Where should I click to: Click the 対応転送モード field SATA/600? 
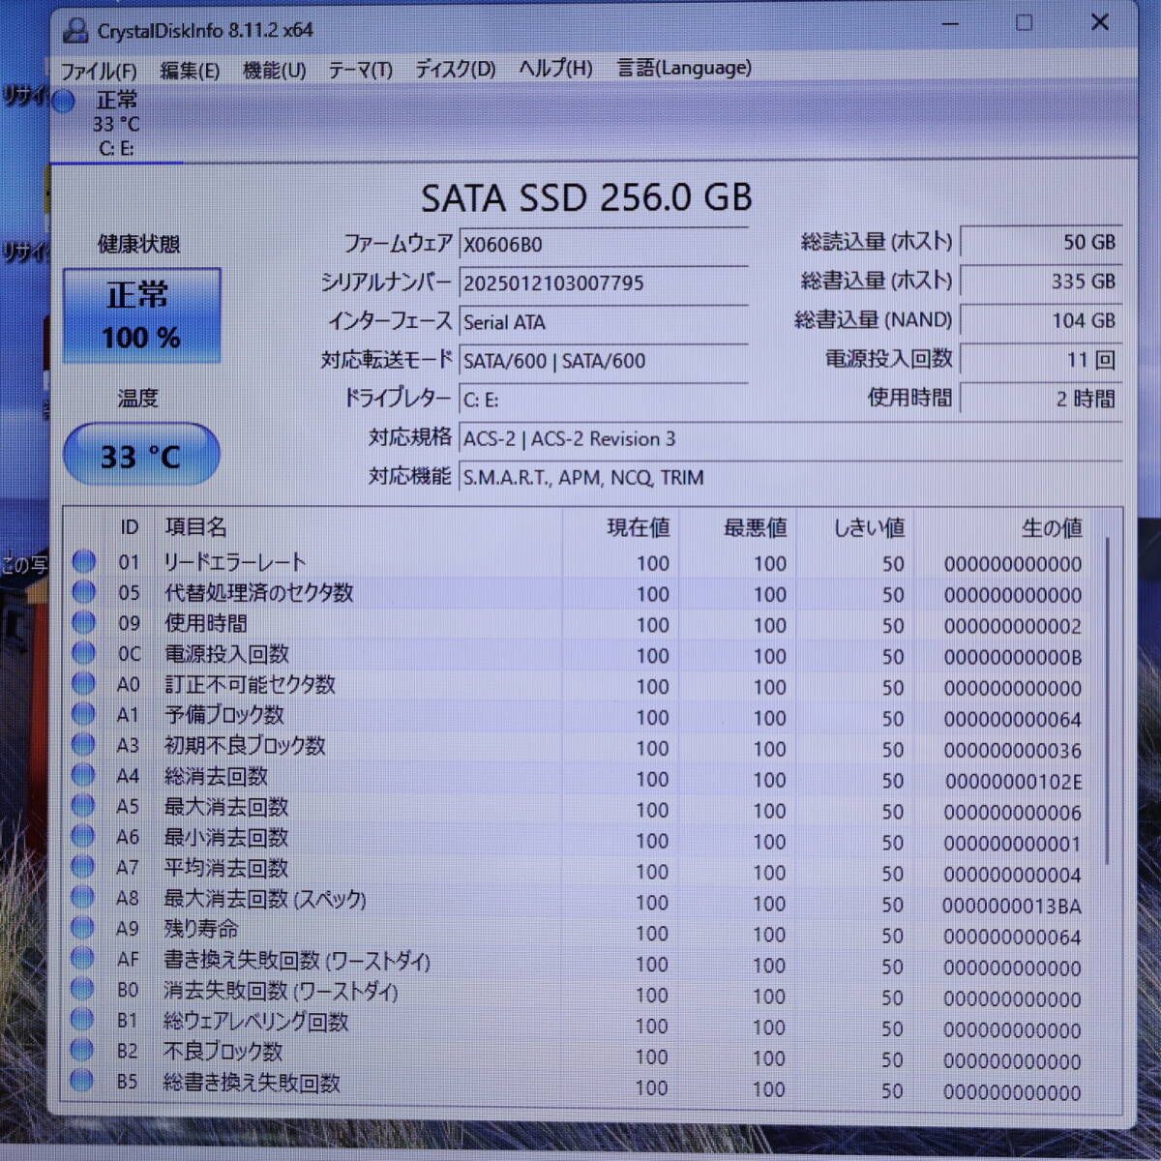coord(603,361)
